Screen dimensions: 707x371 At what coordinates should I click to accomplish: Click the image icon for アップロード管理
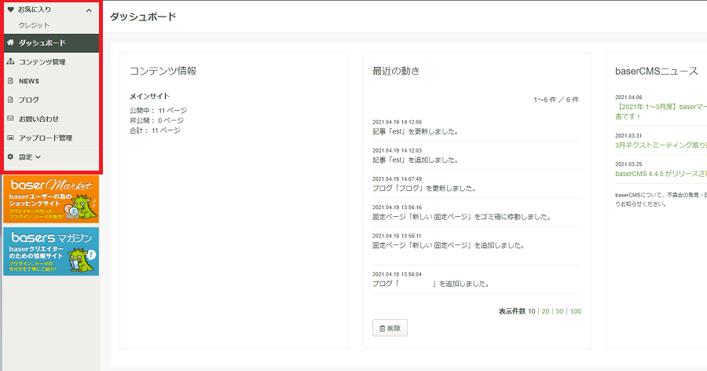coord(11,138)
